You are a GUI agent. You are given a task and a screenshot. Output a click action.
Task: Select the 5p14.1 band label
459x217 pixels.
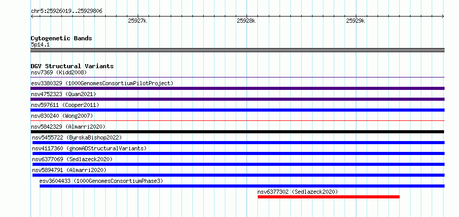coord(40,45)
